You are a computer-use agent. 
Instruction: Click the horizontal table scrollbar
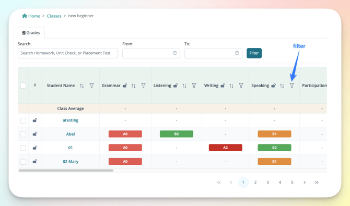coord(66,171)
